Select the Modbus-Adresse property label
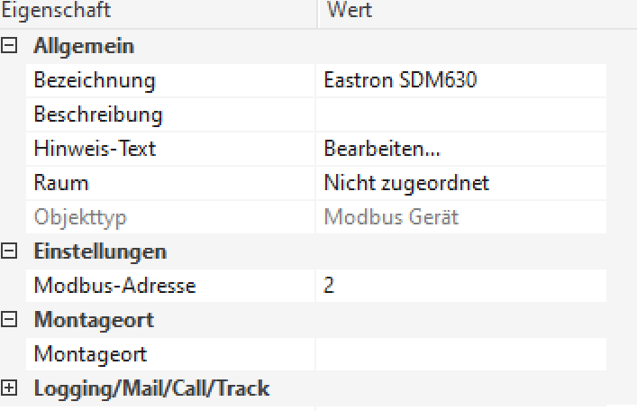637x411 pixels. 114,286
